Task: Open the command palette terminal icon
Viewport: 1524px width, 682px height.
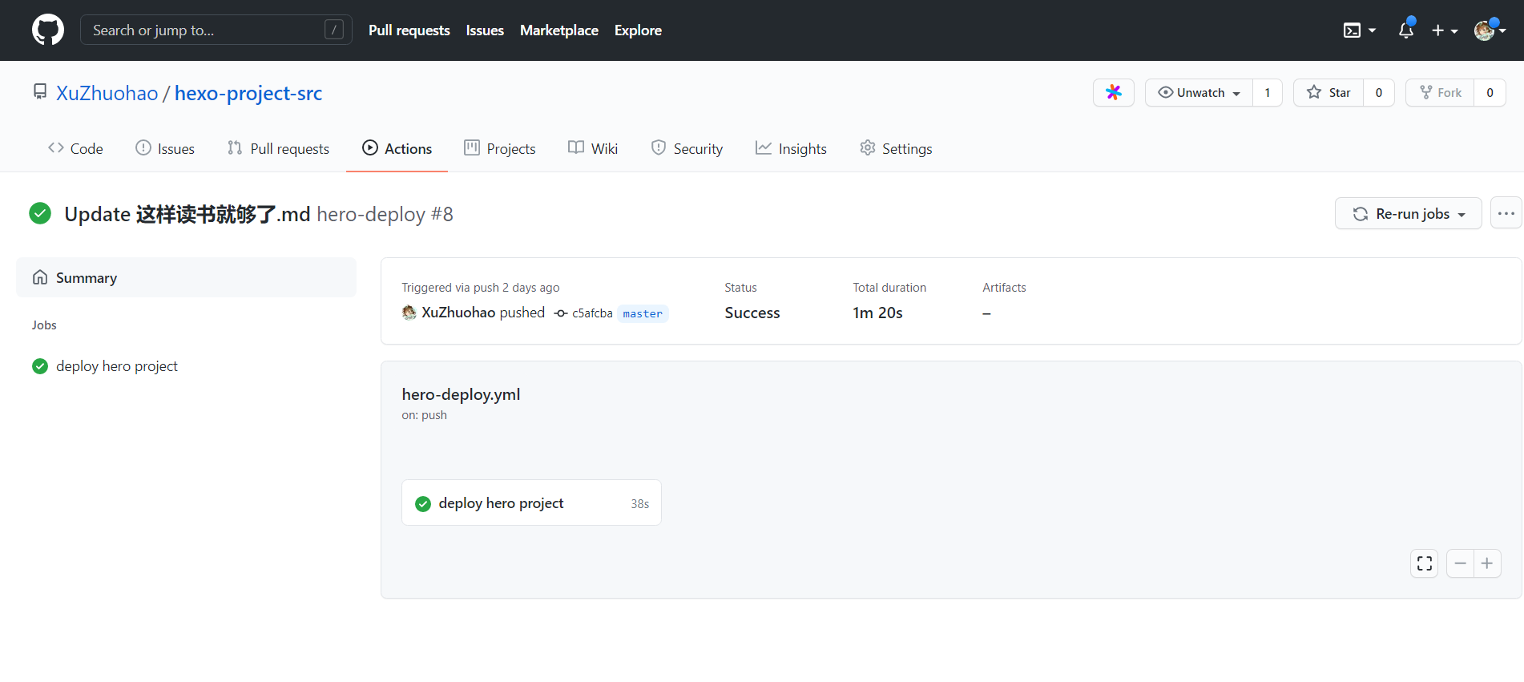Action: pos(1359,30)
